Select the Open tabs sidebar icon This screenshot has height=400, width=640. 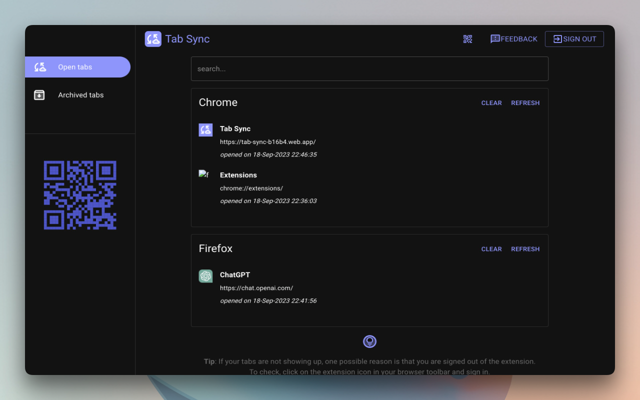pyautogui.click(x=39, y=66)
